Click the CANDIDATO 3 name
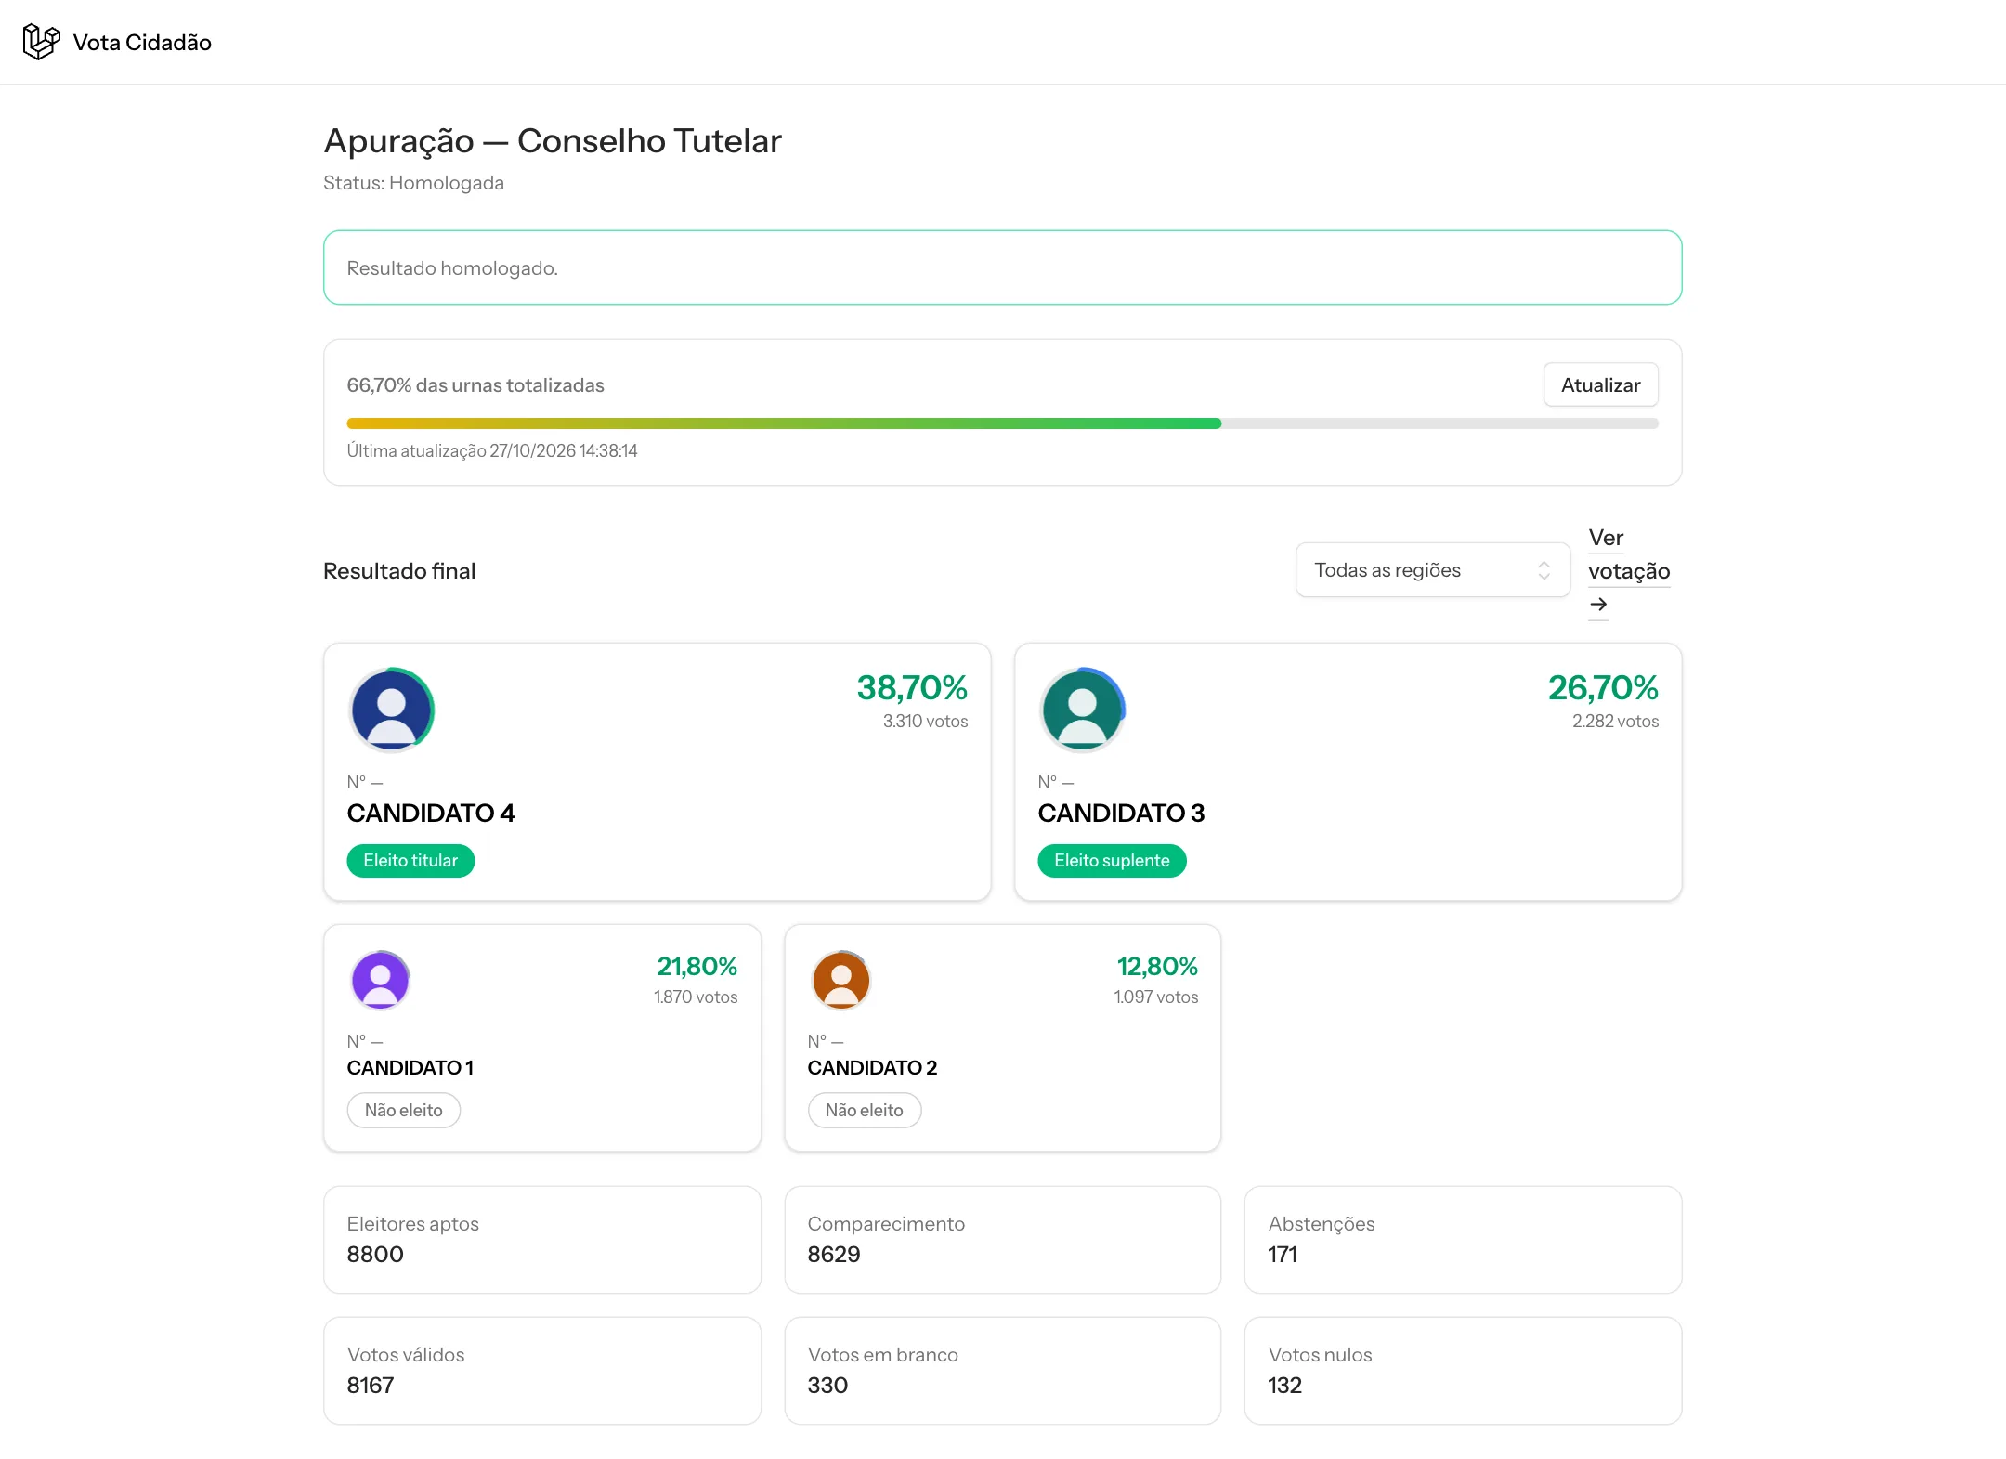 1121,814
